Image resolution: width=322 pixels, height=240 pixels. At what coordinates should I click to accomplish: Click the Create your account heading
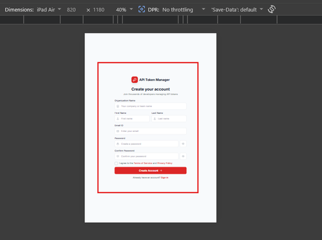tap(151, 89)
